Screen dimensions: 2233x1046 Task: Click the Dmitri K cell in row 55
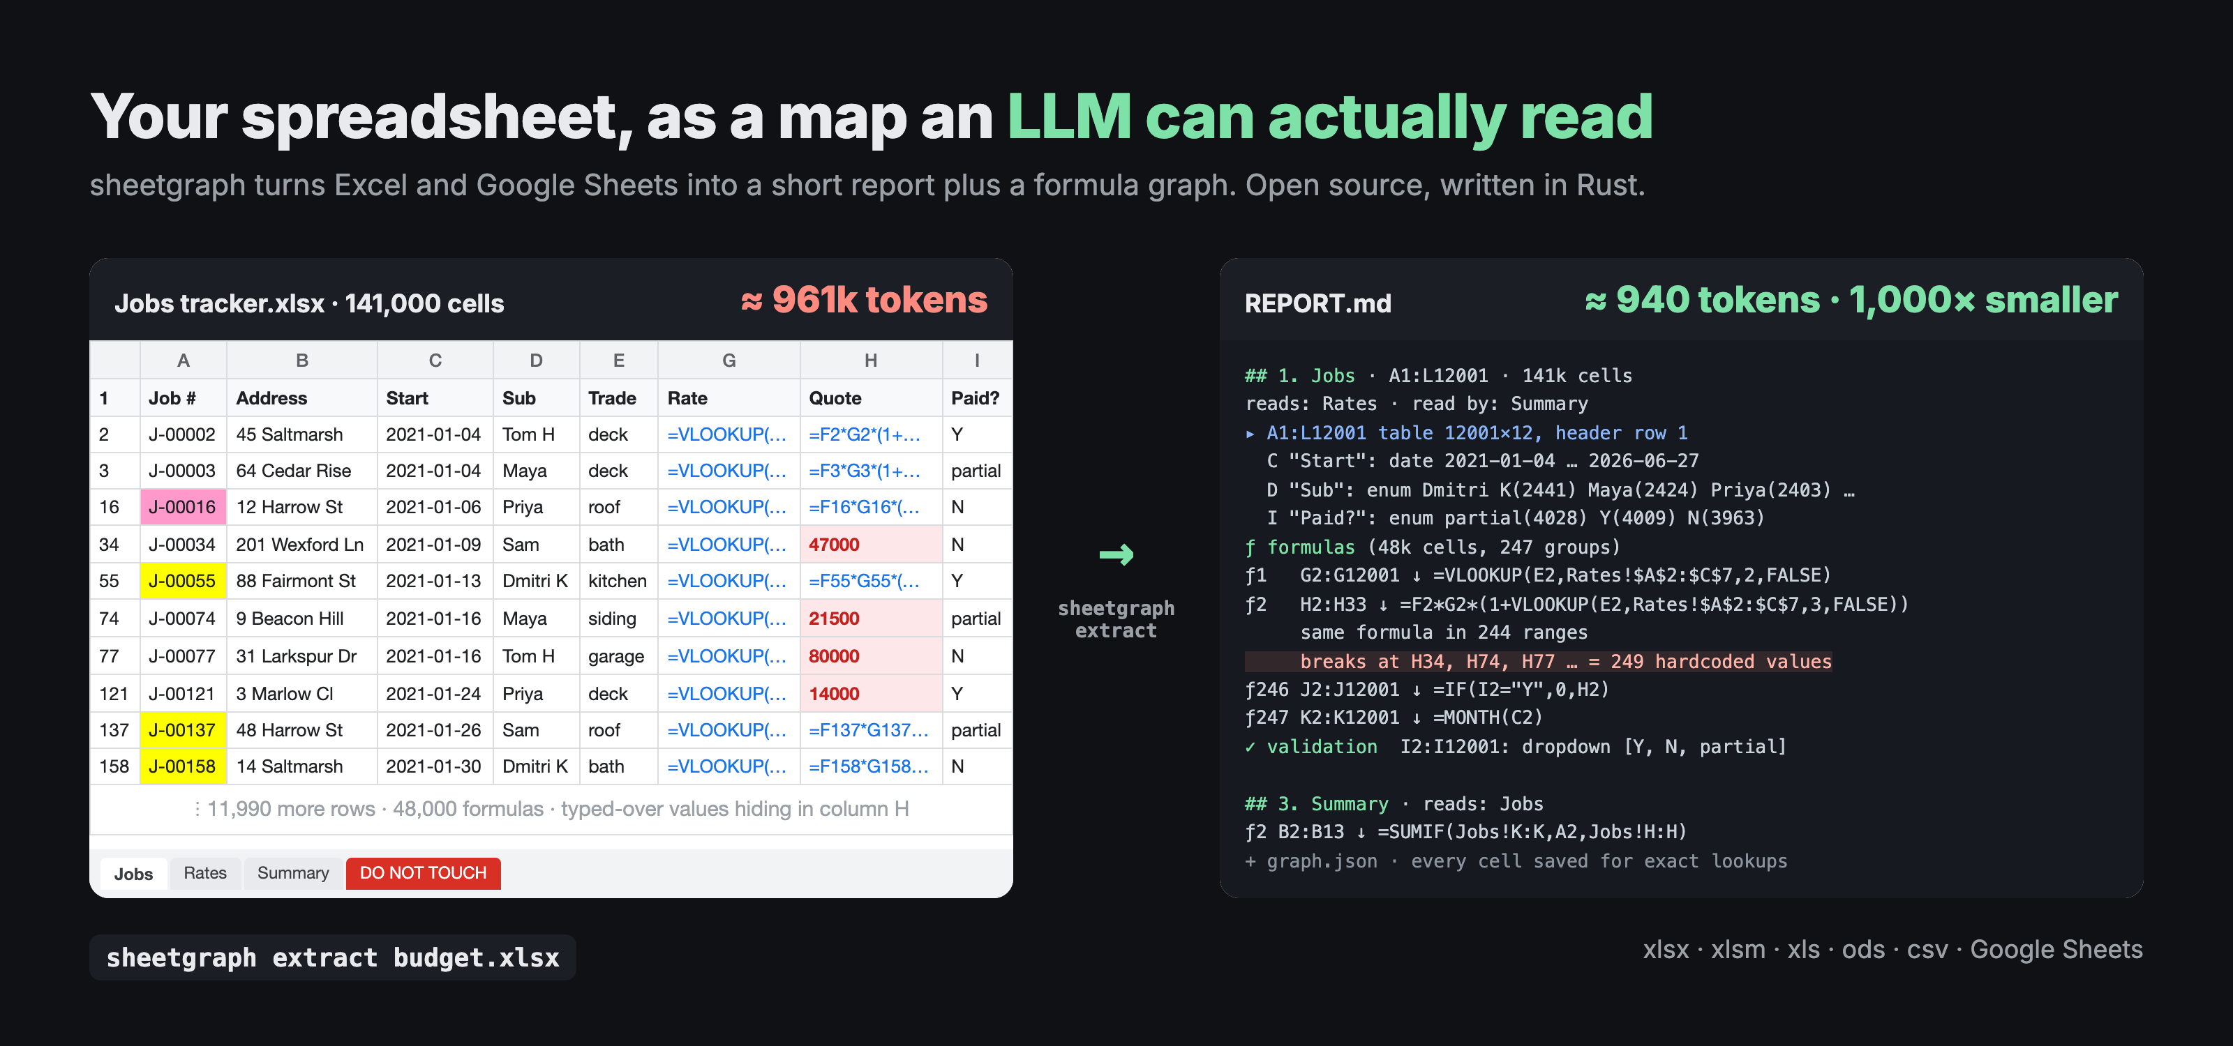[536, 581]
